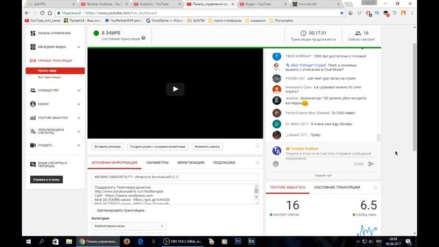Open the ШАХТЫ bookmark folder
The height and width of the screenshot is (247, 439).
196,21
